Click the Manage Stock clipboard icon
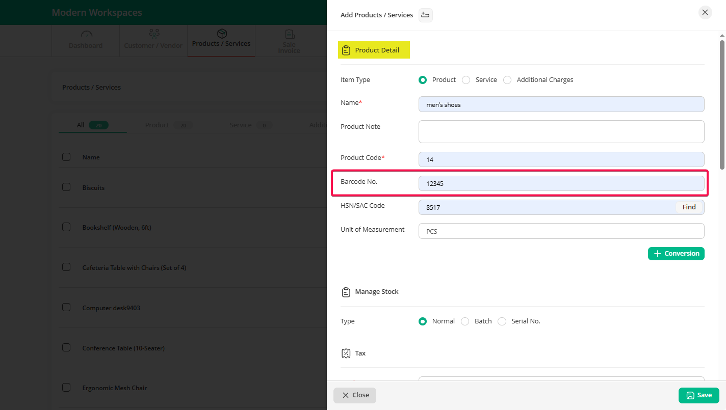The width and height of the screenshot is (726, 410). (346, 292)
